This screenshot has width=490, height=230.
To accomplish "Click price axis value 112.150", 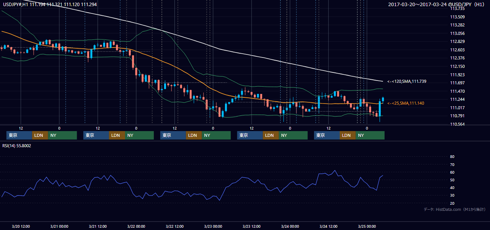I will coord(457,66).
